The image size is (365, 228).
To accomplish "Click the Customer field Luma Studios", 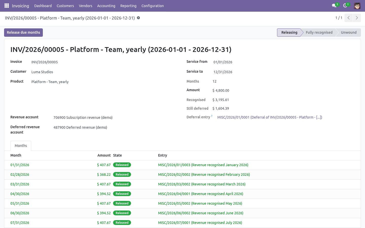I will coord(42,72).
